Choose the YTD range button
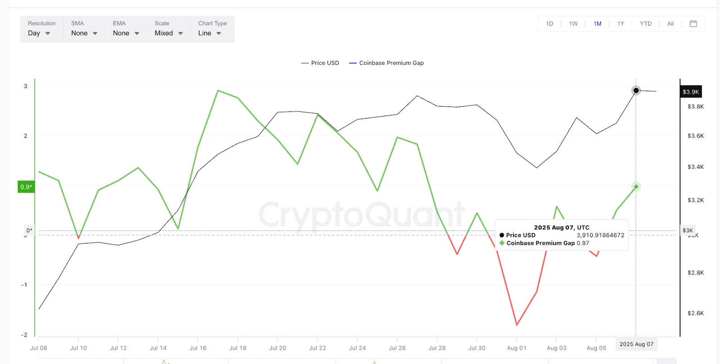 [x=645, y=24]
